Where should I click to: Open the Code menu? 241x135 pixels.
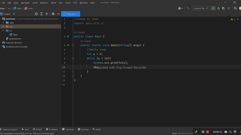click(35, 3)
